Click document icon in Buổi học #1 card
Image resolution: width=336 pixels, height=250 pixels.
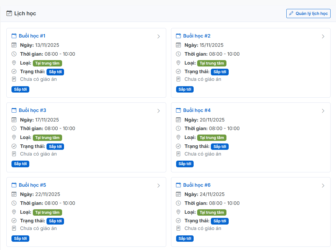click(14, 79)
